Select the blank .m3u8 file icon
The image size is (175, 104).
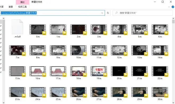(x=17, y=27)
